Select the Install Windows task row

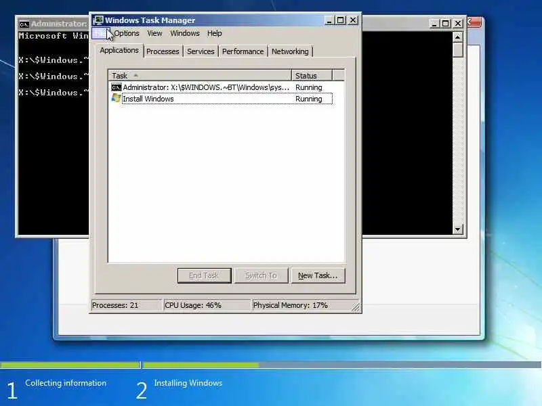click(222, 99)
